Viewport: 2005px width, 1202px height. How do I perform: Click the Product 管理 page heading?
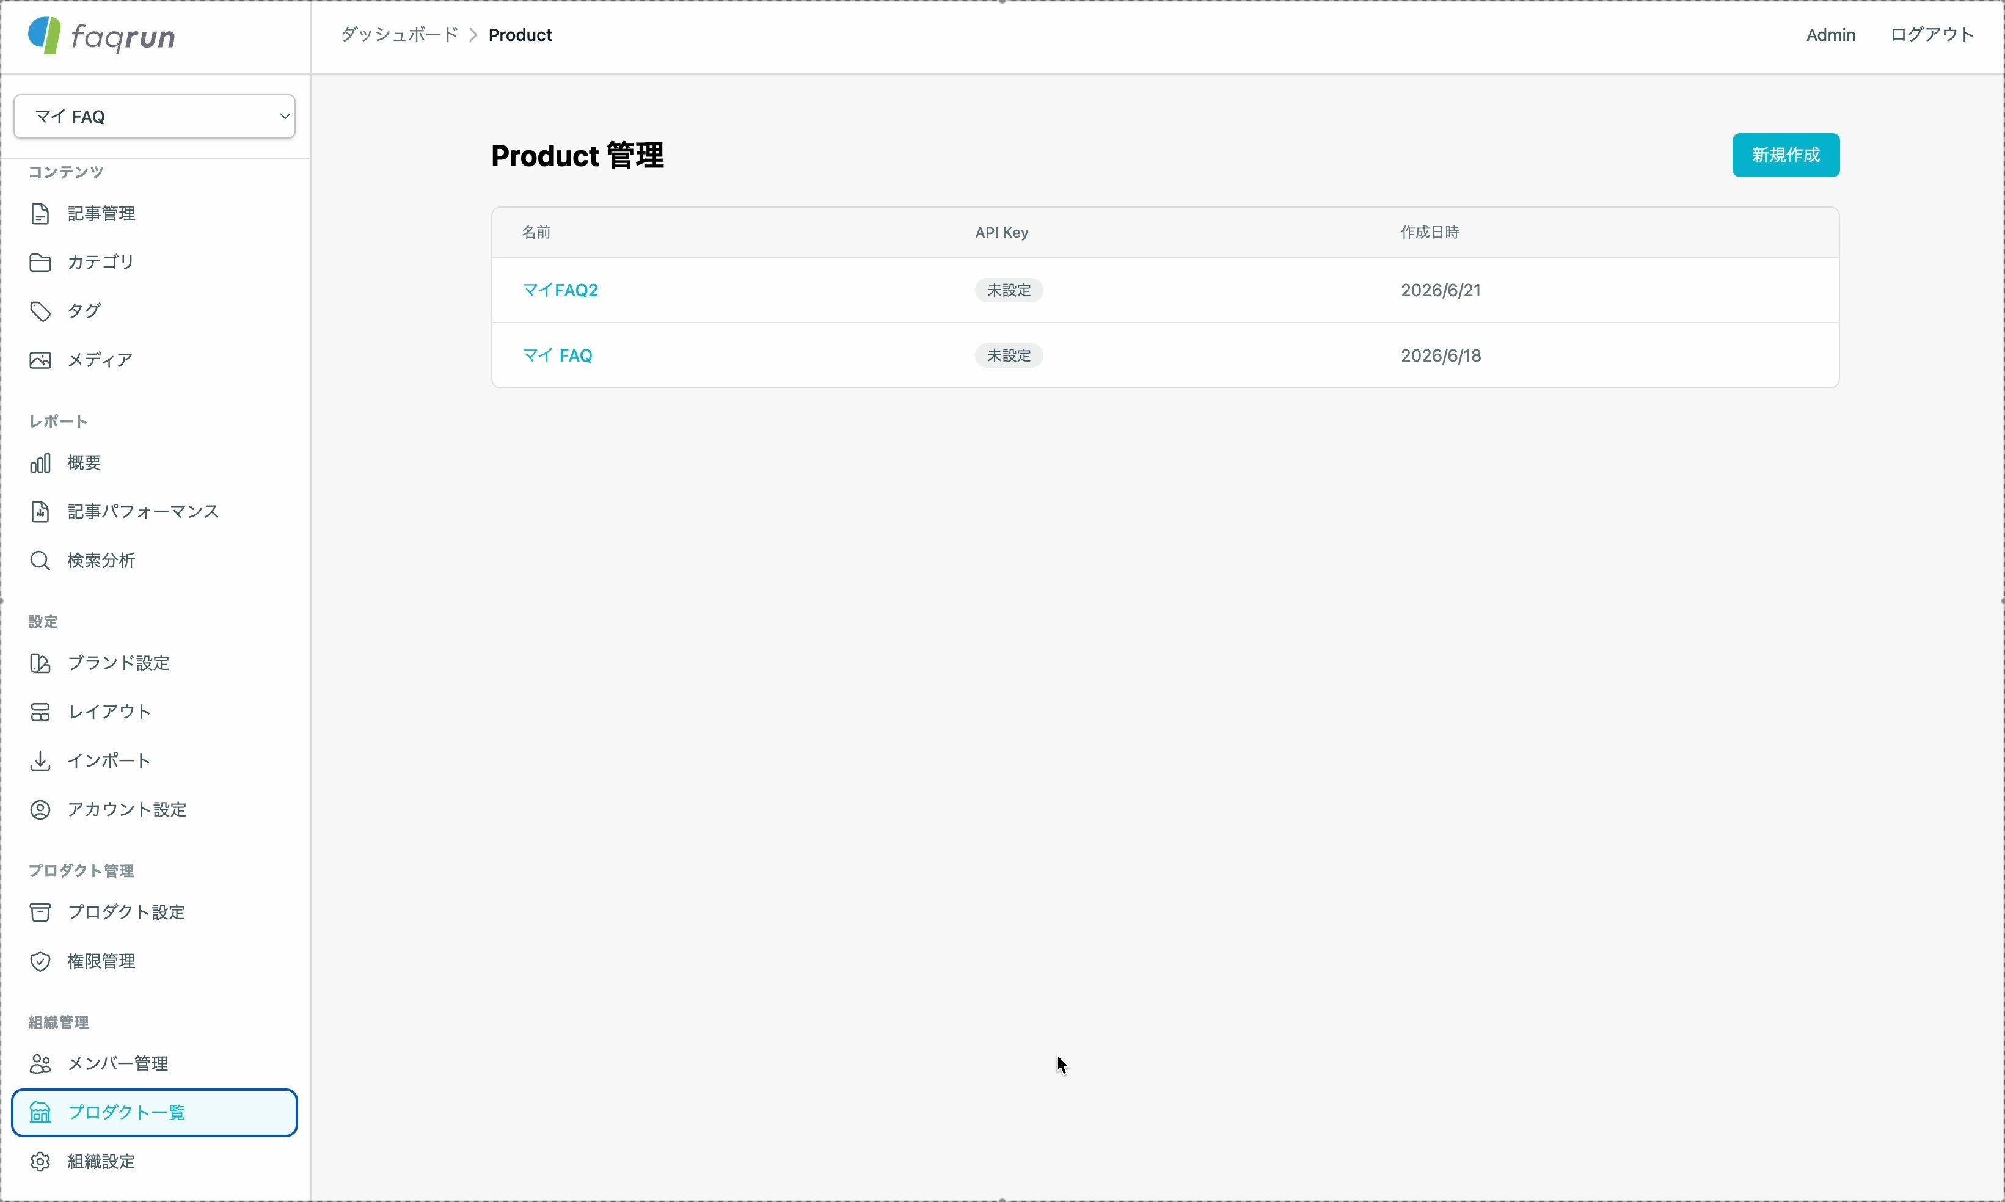tap(577, 156)
